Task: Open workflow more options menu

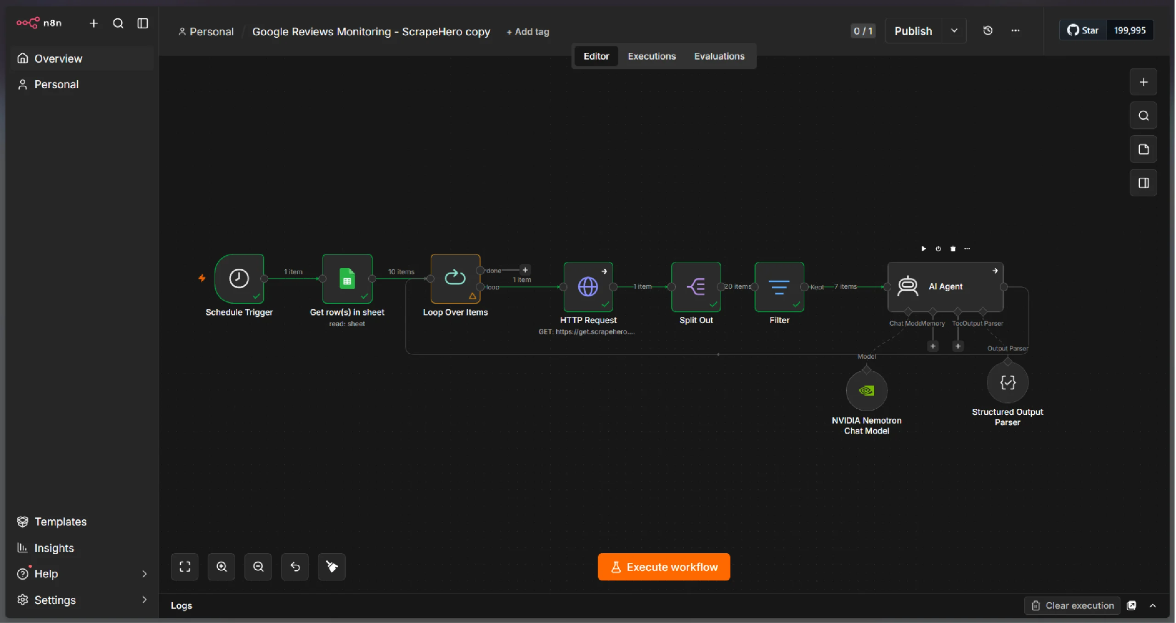Action: [1016, 31]
